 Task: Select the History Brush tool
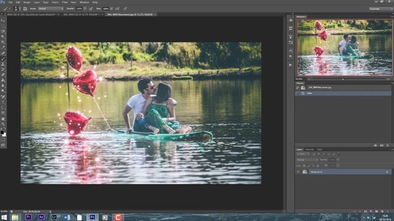pos(3,69)
